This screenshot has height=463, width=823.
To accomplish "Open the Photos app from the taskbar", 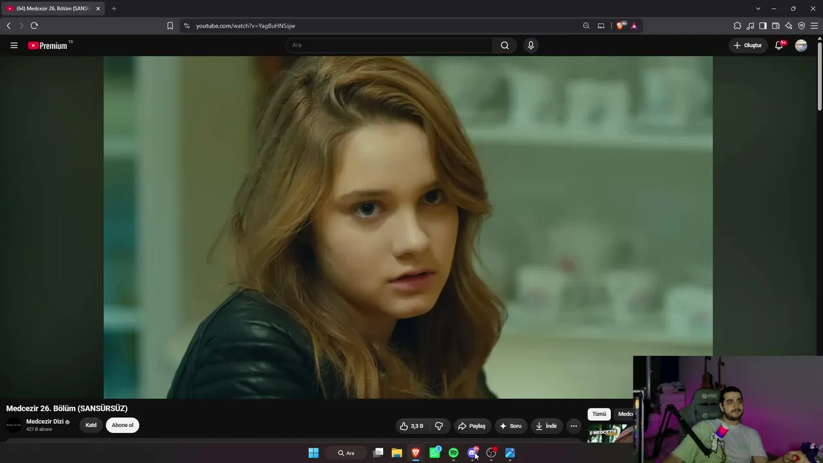I will [510, 453].
